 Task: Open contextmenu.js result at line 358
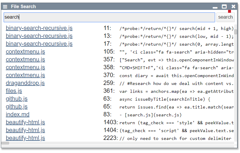click(x=25, y=67)
